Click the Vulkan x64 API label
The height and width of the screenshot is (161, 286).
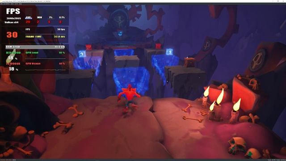tap(12, 22)
